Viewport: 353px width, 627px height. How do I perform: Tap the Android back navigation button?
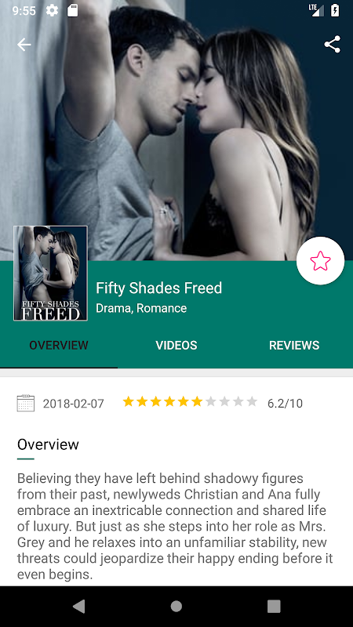pyautogui.click(x=79, y=607)
